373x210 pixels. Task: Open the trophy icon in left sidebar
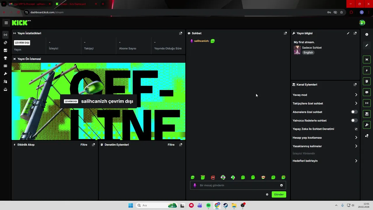pos(5,58)
